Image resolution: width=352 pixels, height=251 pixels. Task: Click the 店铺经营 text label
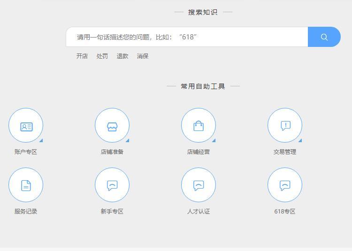click(199, 152)
